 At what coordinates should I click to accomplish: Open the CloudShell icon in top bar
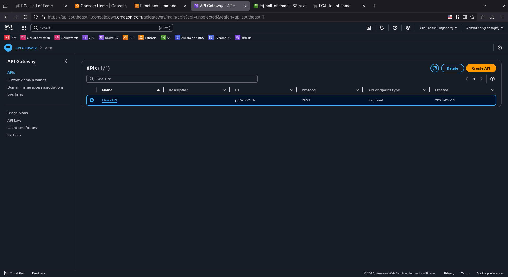369,28
